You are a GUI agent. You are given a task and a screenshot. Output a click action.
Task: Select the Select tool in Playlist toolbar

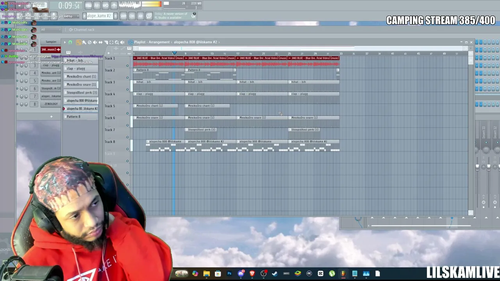[111, 42]
